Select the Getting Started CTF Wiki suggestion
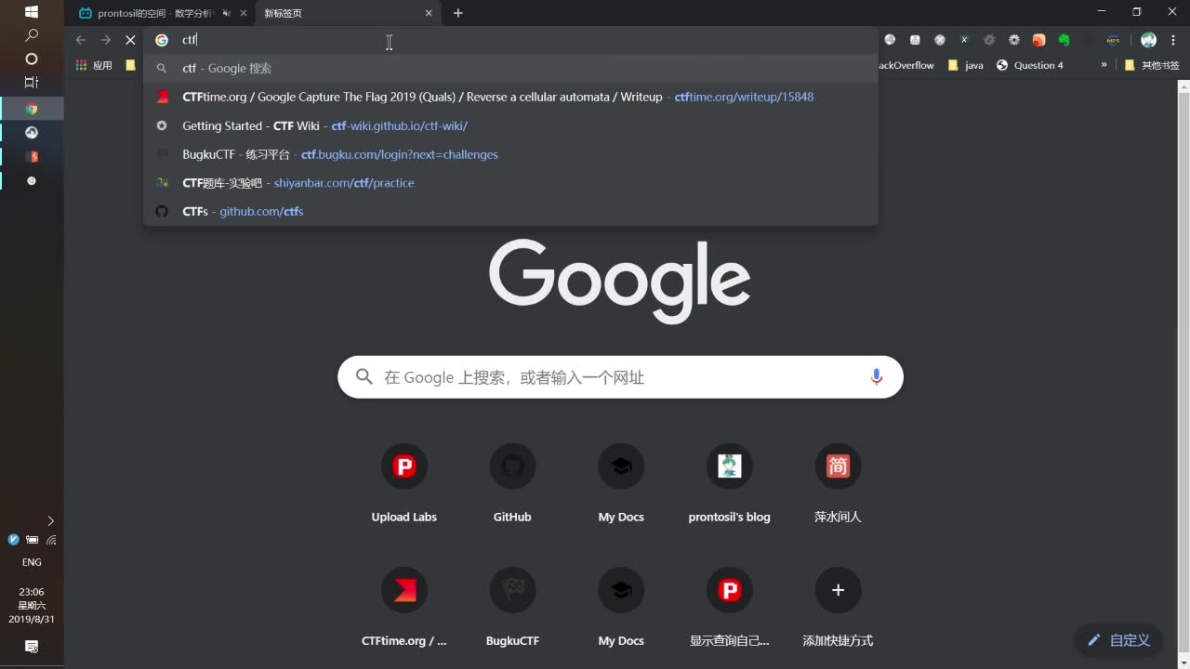 point(510,125)
